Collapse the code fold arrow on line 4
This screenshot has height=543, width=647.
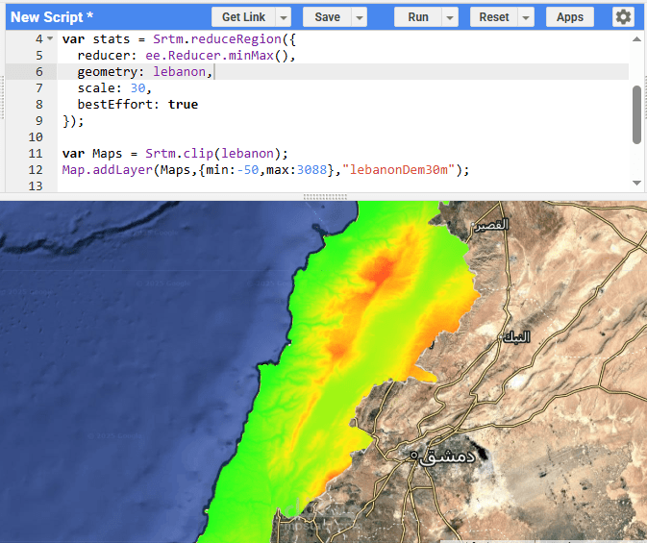50,38
